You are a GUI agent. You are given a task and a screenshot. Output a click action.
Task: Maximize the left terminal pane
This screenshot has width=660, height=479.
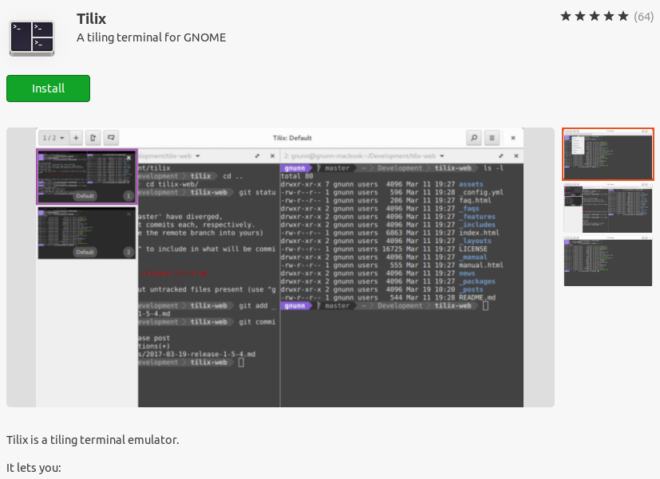tap(257, 156)
